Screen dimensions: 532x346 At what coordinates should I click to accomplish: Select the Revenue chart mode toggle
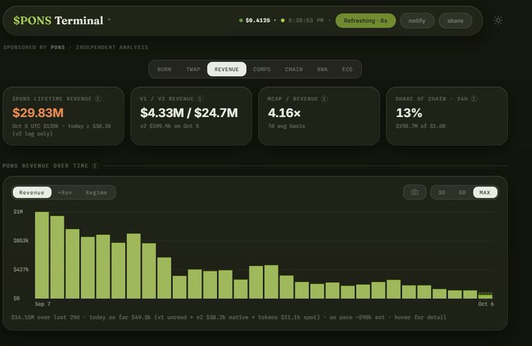tap(32, 193)
